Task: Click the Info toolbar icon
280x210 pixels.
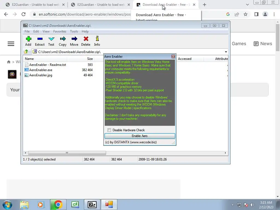Action: tap(97, 41)
